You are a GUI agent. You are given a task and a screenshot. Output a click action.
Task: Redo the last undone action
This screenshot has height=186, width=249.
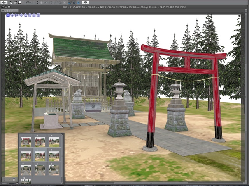(x=32, y=3)
